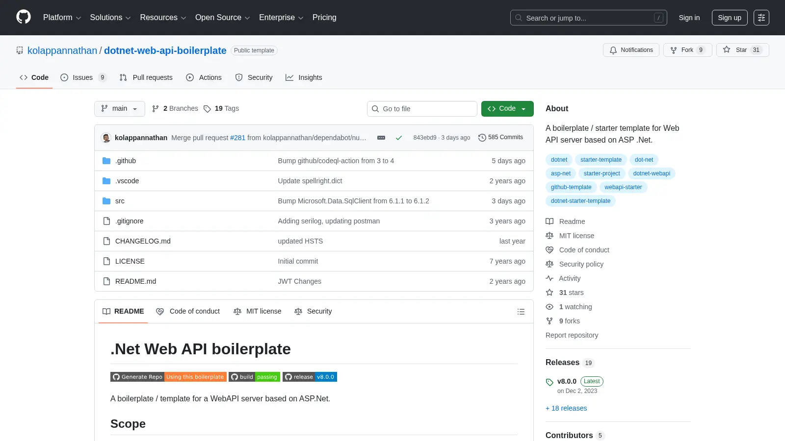Image resolution: width=785 pixels, height=441 pixels.
Task: Open the global navigation menu icon
Action: pos(761,18)
